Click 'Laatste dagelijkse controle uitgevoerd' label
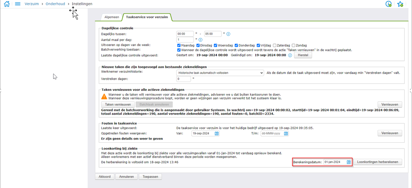 130,55
